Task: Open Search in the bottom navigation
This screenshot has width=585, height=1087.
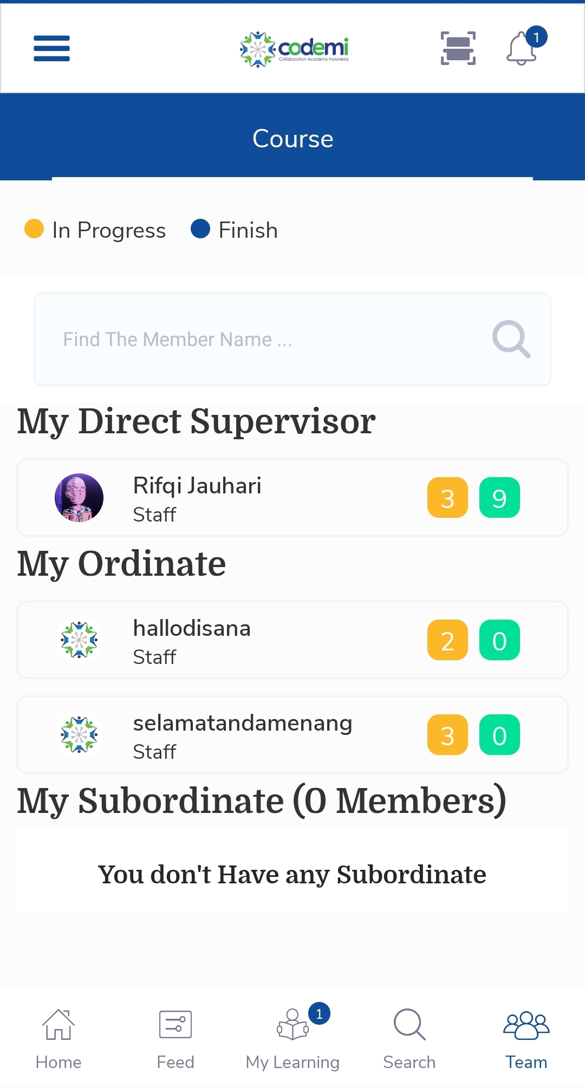Action: click(409, 1039)
